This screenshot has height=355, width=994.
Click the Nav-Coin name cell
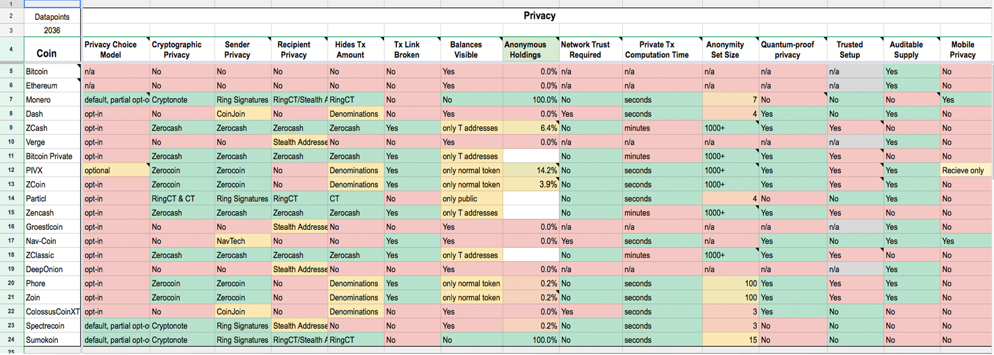click(x=52, y=241)
